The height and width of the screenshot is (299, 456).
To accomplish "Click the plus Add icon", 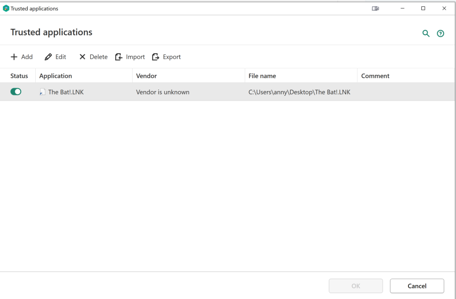I will [x=14, y=57].
